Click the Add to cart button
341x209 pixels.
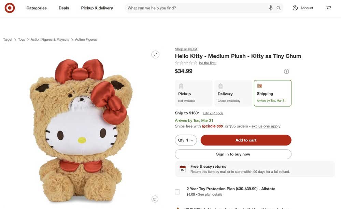click(x=245, y=140)
